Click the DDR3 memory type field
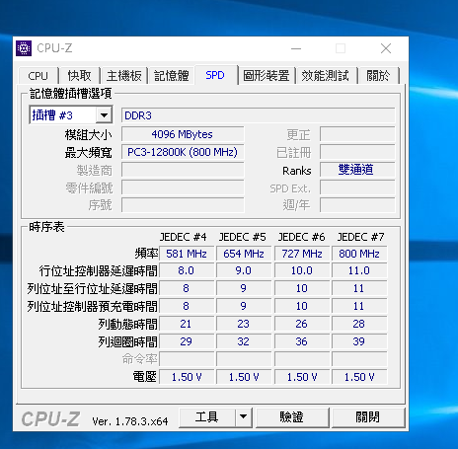Screen dimensions: 458x449 pyautogui.click(x=258, y=115)
